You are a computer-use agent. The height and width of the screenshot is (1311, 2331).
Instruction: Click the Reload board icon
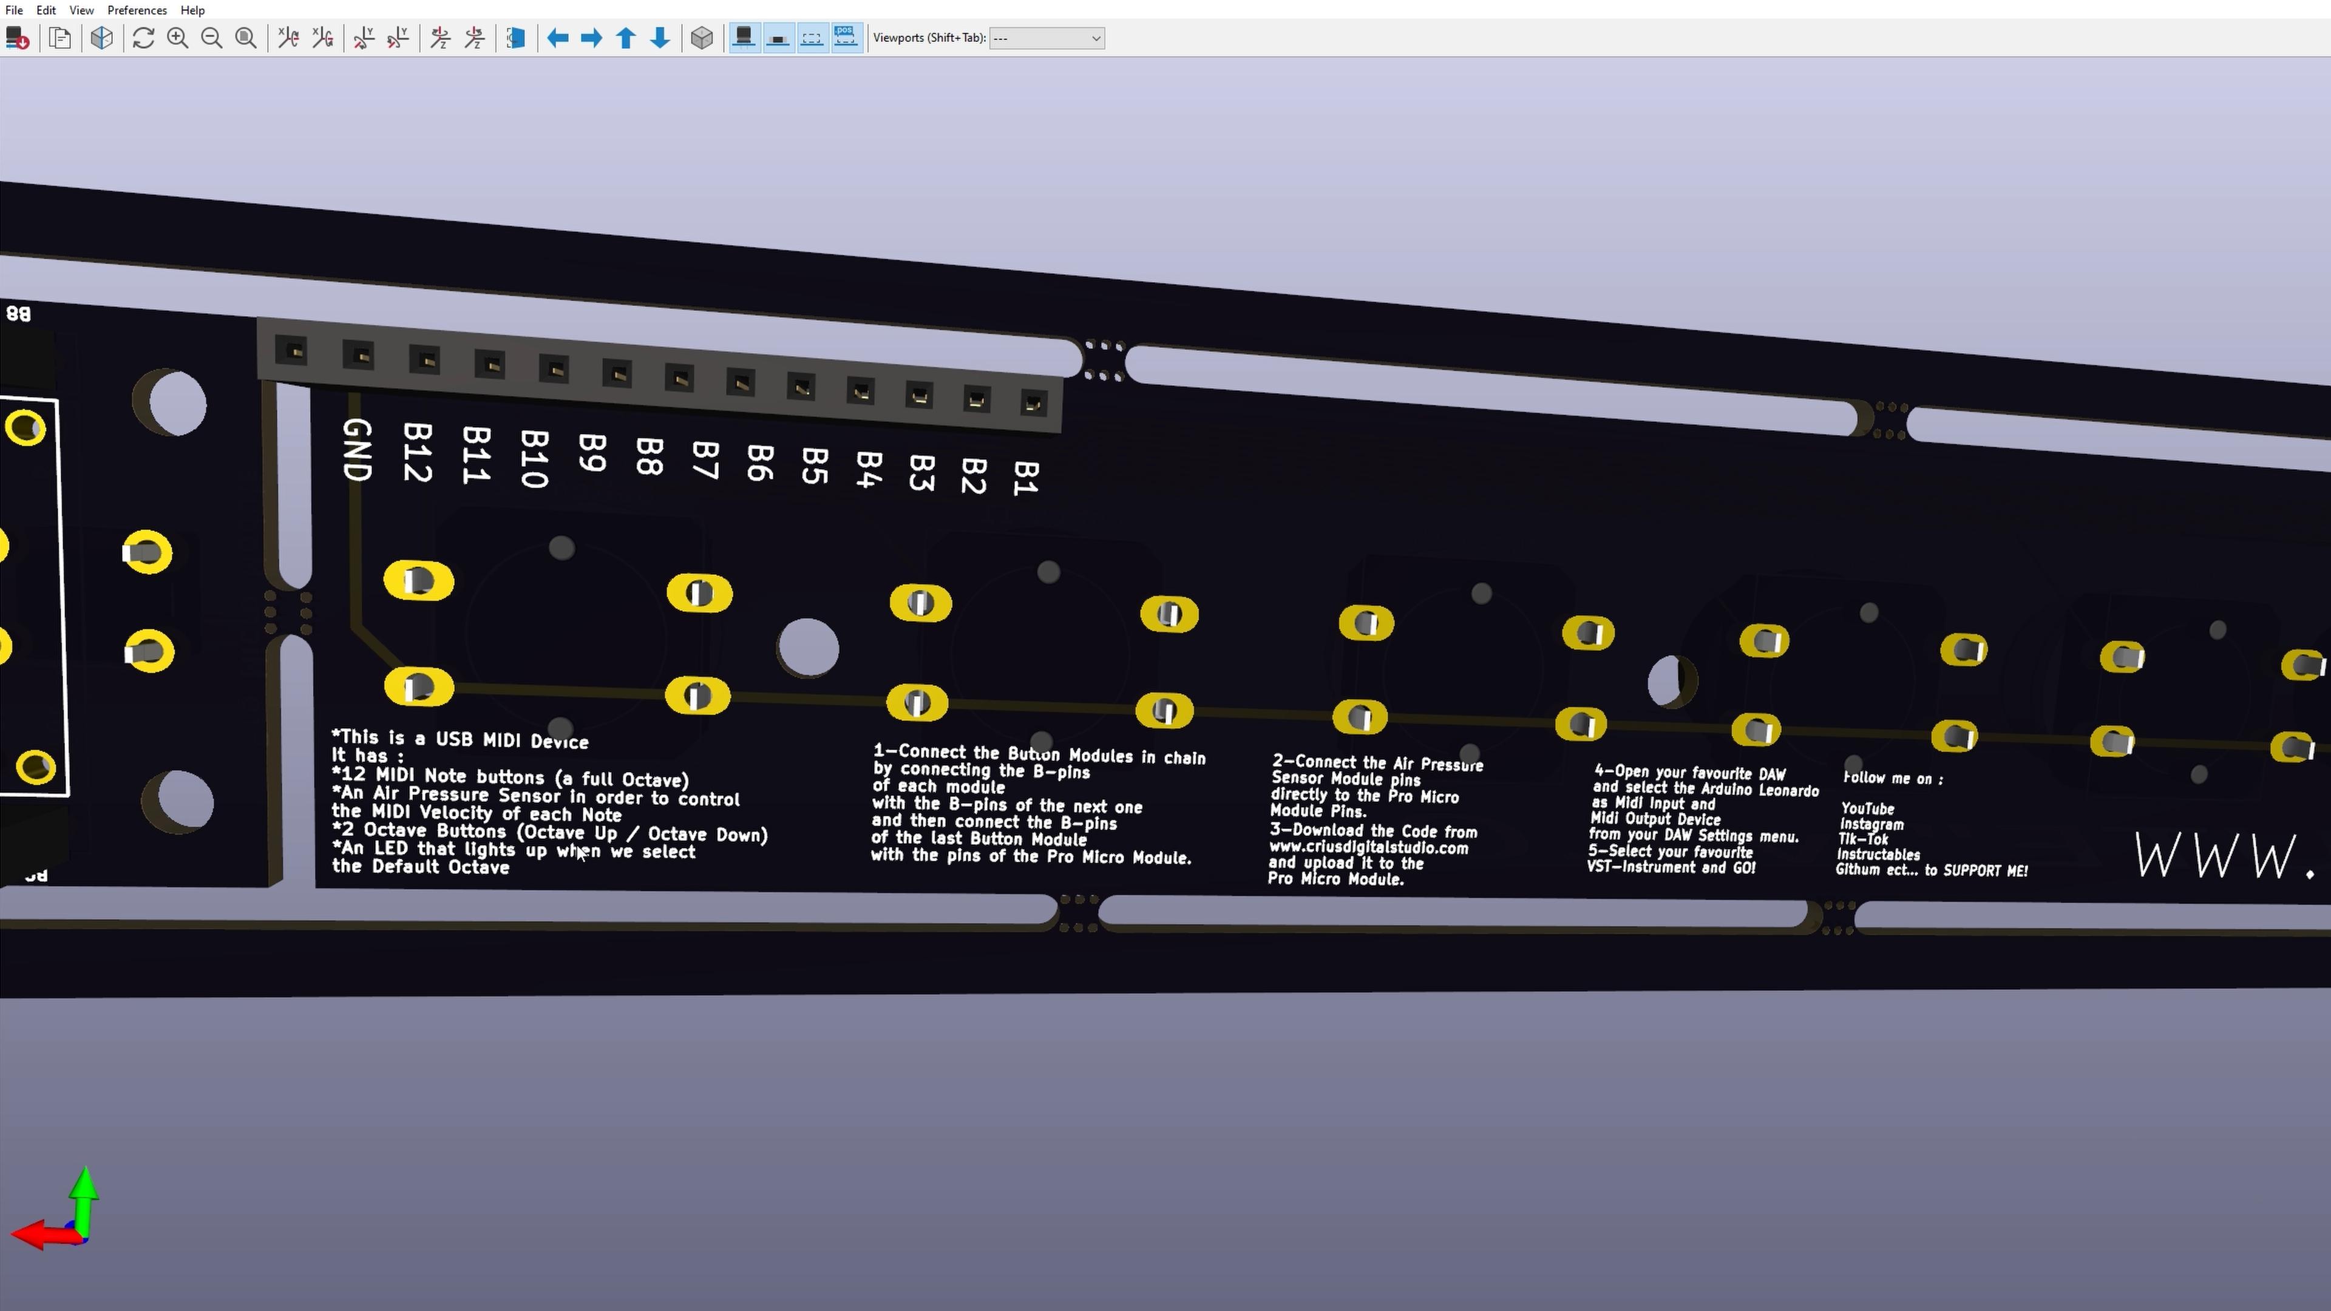click(x=17, y=38)
